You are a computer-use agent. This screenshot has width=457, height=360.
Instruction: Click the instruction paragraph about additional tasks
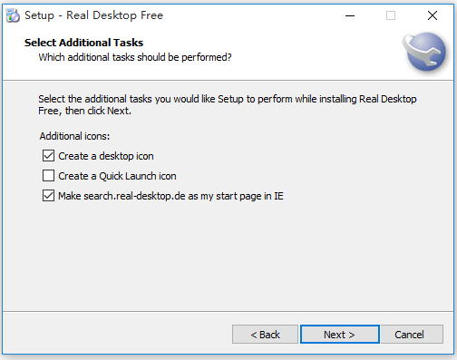click(x=228, y=104)
